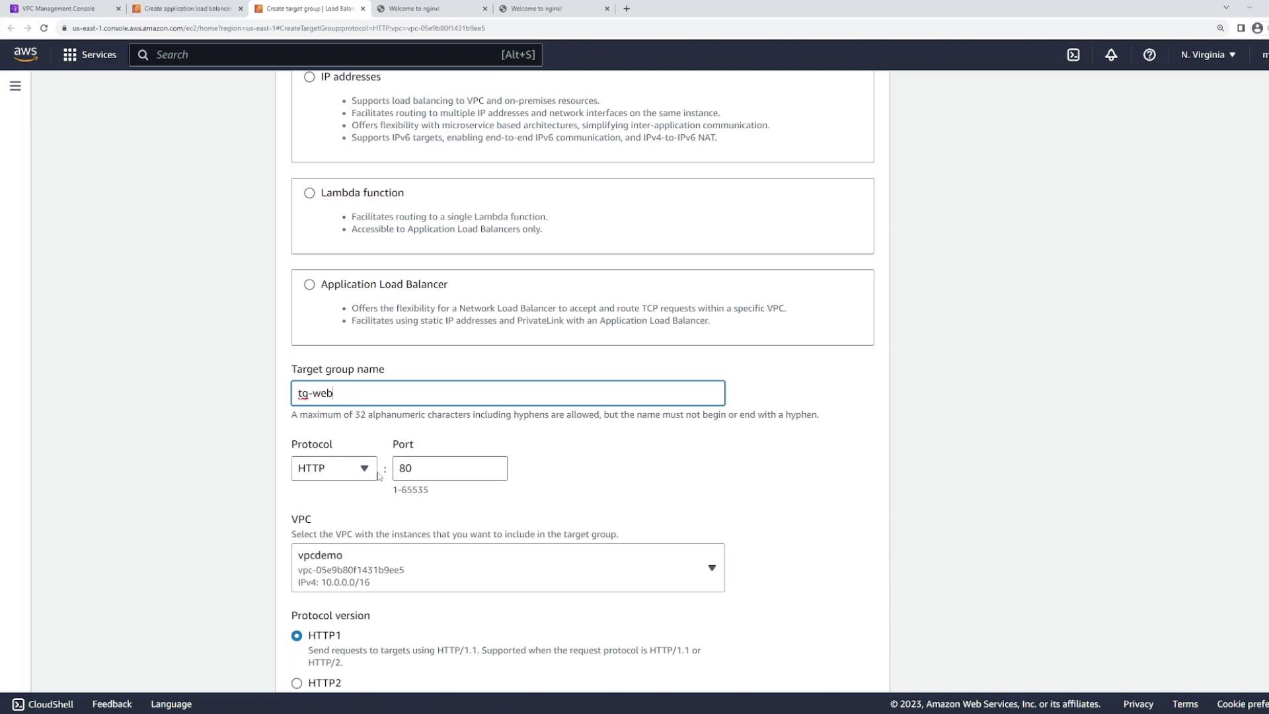Open the Services grid menu
1269x714 pixels.
(x=89, y=55)
